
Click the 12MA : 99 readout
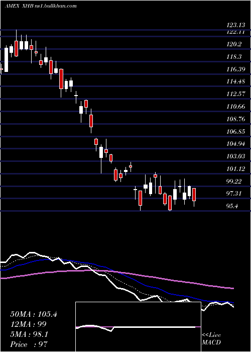point(28,324)
